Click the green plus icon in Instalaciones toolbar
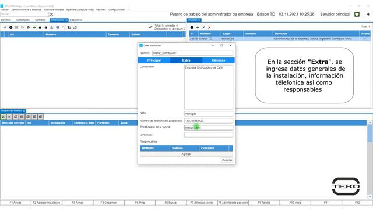Image resolution: width=373 pixels, height=209 pixels. point(34,27)
